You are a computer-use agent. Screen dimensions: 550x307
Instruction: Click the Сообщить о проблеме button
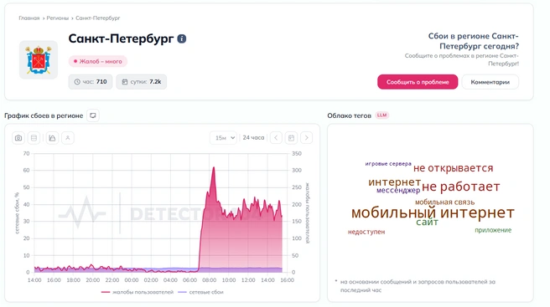click(x=418, y=82)
